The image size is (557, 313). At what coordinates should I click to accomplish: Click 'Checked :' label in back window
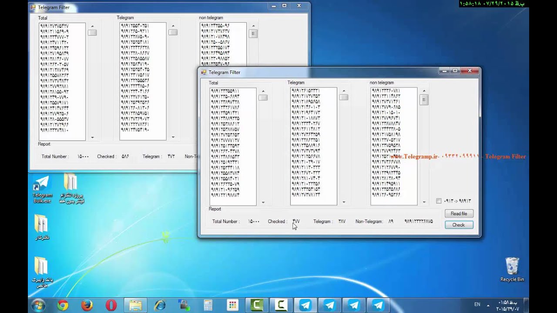coord(107,156)
